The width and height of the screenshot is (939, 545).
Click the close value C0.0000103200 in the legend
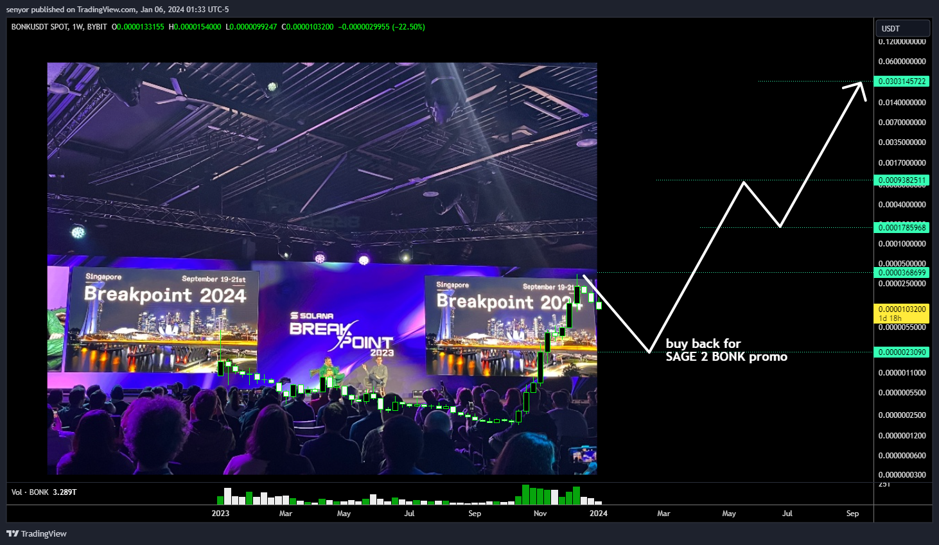308,27
